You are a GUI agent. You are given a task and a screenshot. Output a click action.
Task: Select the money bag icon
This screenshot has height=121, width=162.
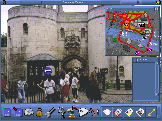coord(39,112)
